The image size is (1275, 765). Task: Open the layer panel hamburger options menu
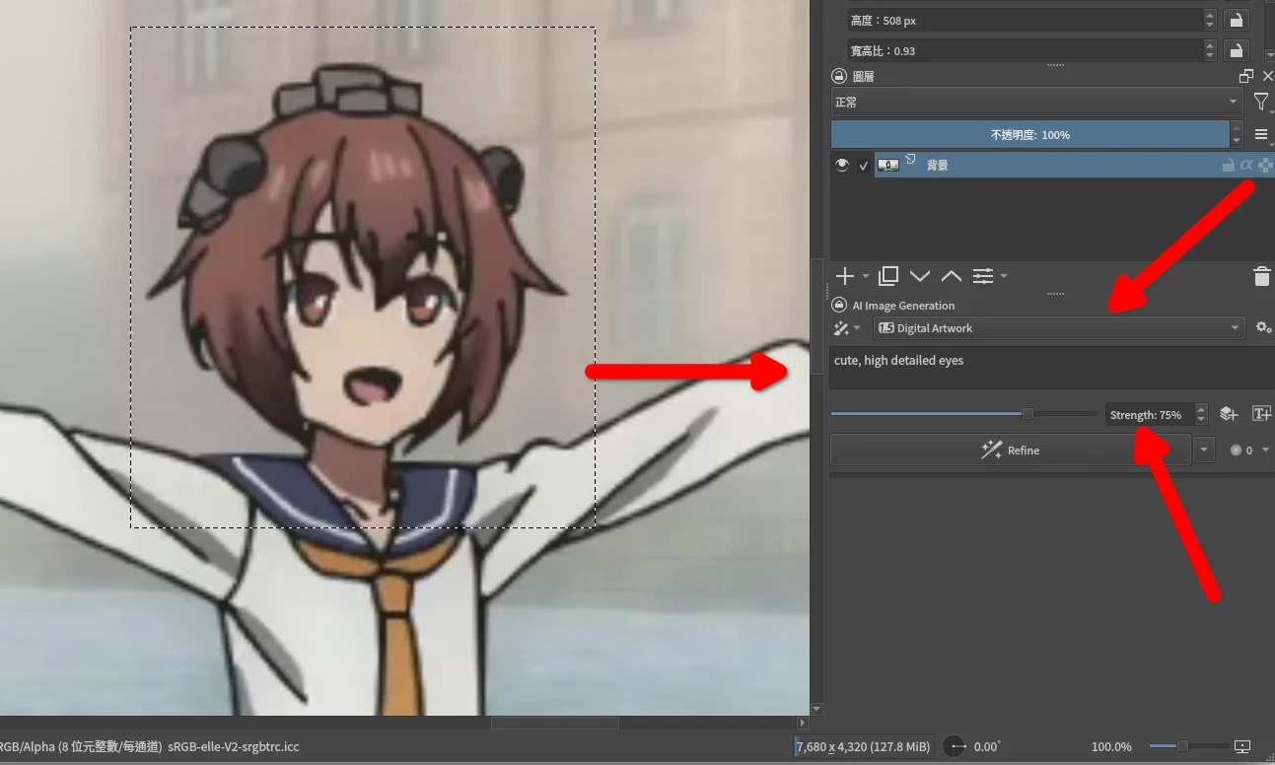(x=1261, y=135)
